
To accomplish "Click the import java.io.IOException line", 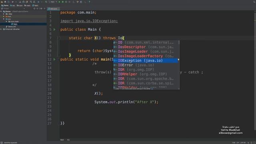I will [x=89, y=21].
